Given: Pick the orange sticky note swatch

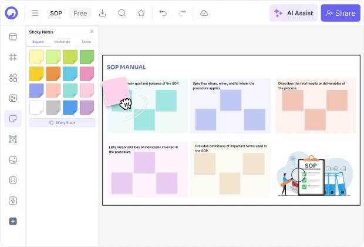Looking at the screenshot, I should (53, 74).
